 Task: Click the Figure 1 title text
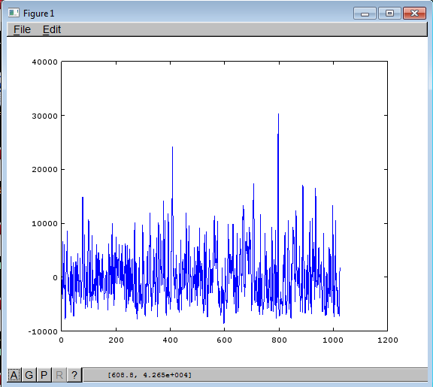(x=38, y=14)
